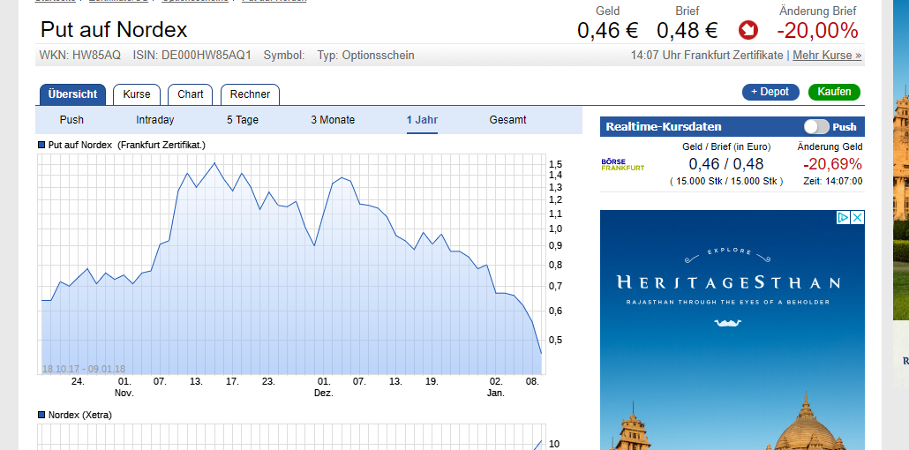909x450 pixels.
Task: Click the -20,69% Änderung Geld value
Action: coord(830,164)
